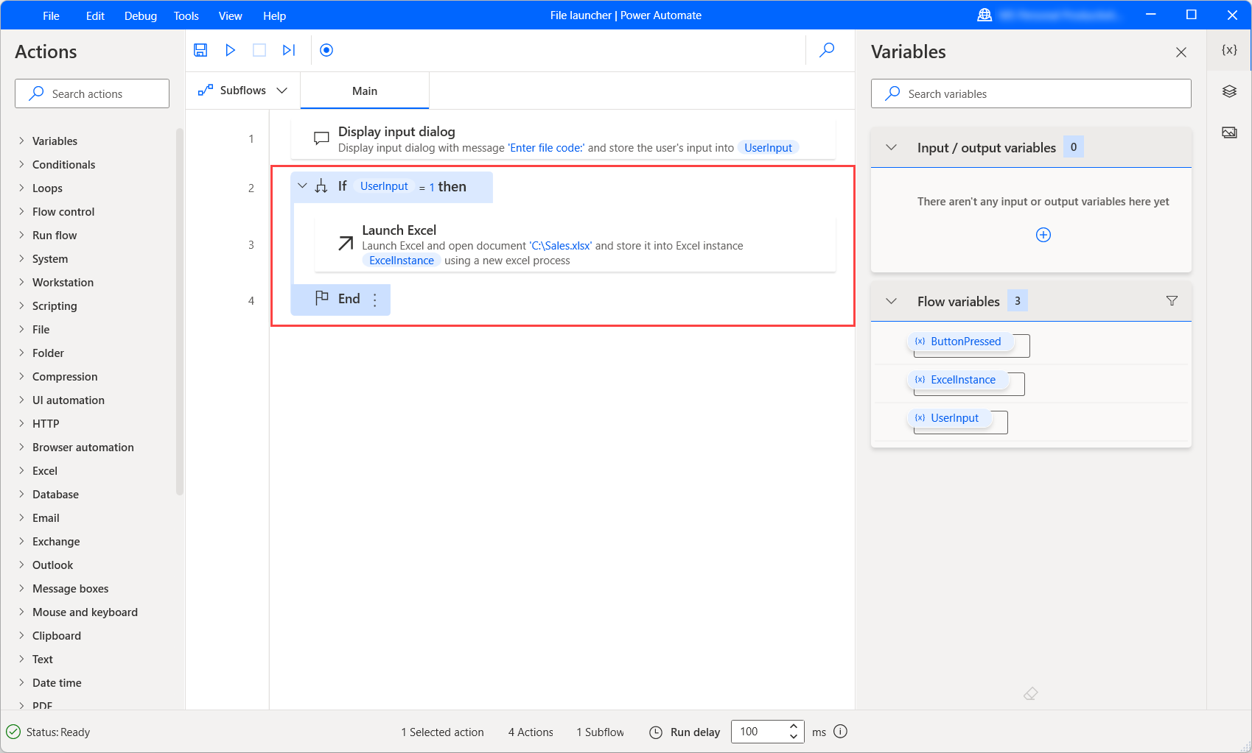Viewport: 1252px width, 753px height.
Task: Collapse the Flow variables section
Action: point(892,300)
